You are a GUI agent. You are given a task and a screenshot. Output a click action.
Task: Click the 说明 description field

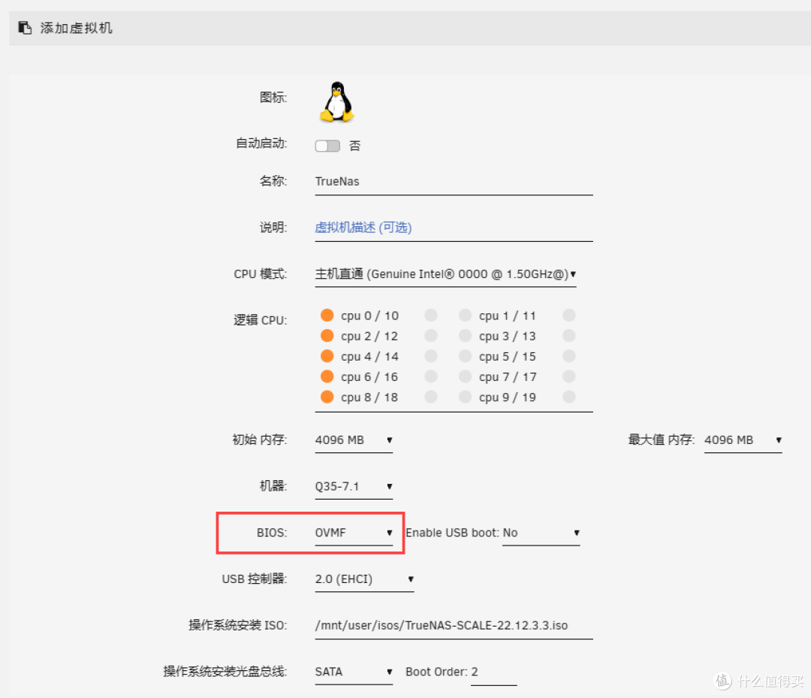click(454, 228)
